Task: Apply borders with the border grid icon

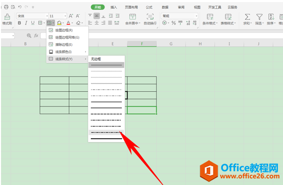Action: pyautogui.click(x=40, y=23)
